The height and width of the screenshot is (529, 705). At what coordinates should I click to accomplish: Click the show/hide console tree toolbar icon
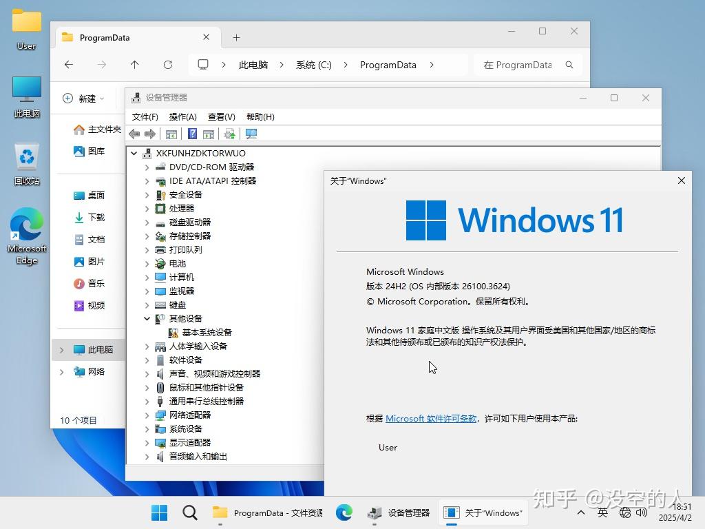[x=171, y=134]
